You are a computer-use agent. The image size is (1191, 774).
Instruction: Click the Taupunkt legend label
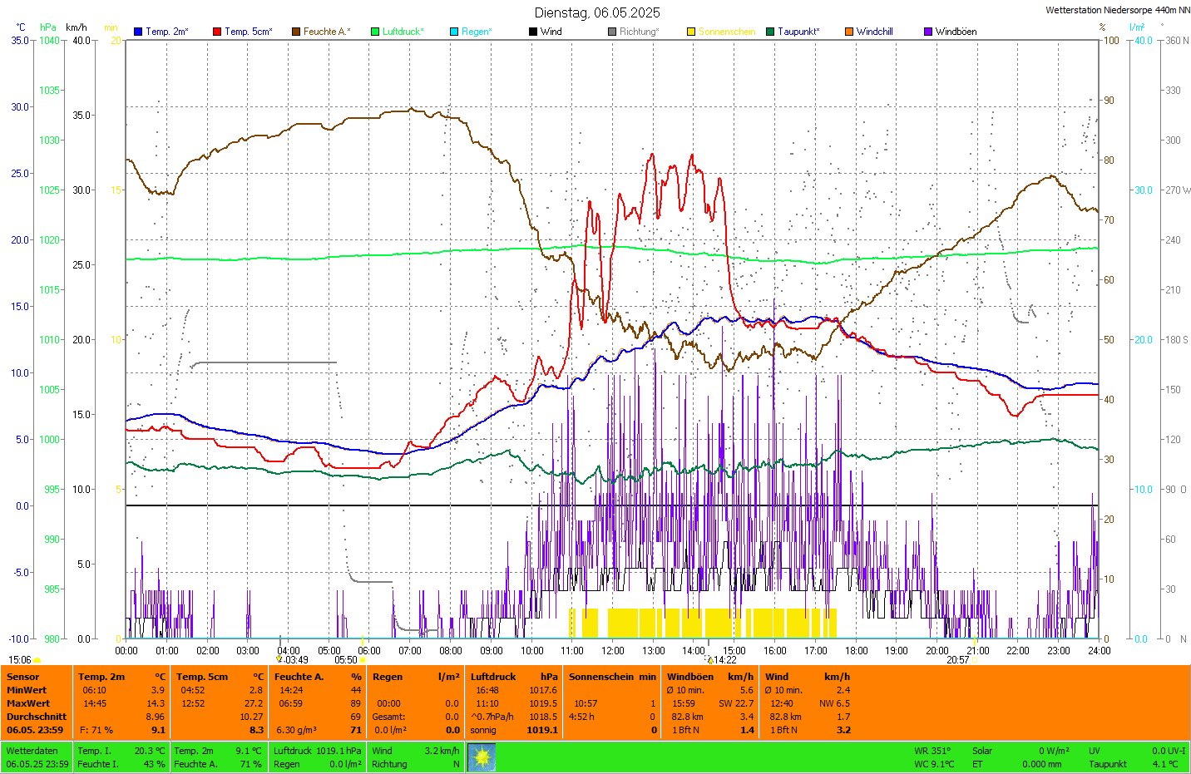(798, 32)
